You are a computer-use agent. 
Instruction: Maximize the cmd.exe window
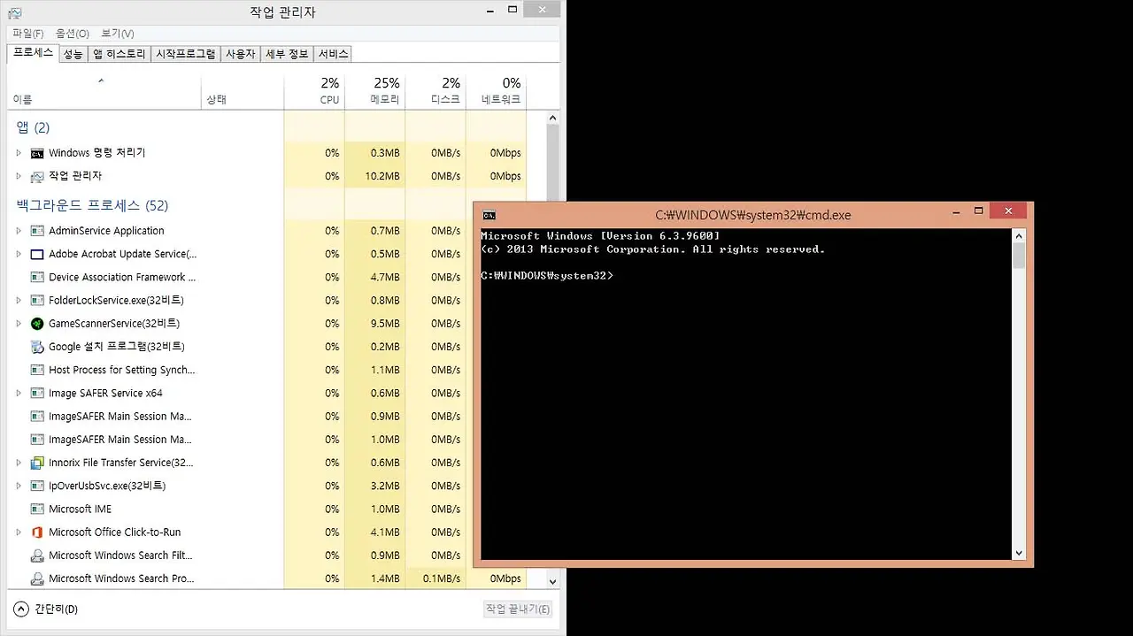click(978, 211)
